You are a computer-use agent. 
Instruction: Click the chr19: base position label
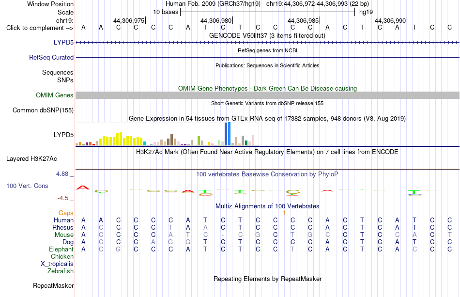point(65,20)
